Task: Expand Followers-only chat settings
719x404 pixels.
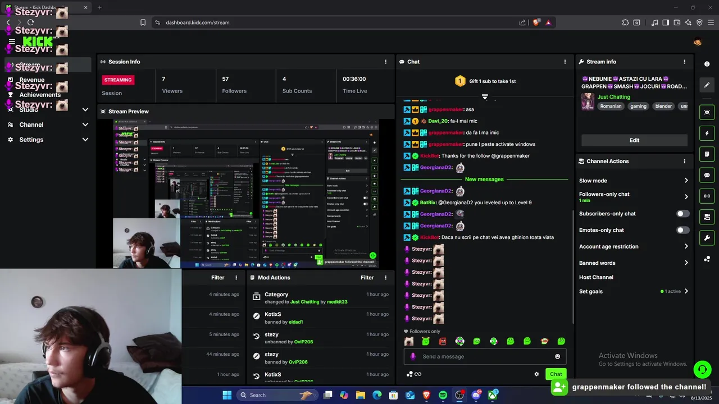Action: coord(686,197)
